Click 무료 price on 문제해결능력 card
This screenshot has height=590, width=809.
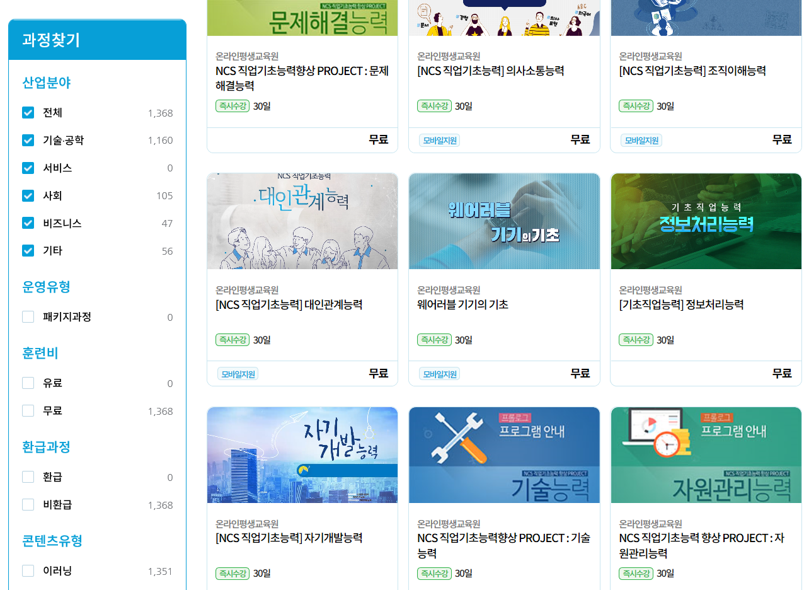coord(379,140)
